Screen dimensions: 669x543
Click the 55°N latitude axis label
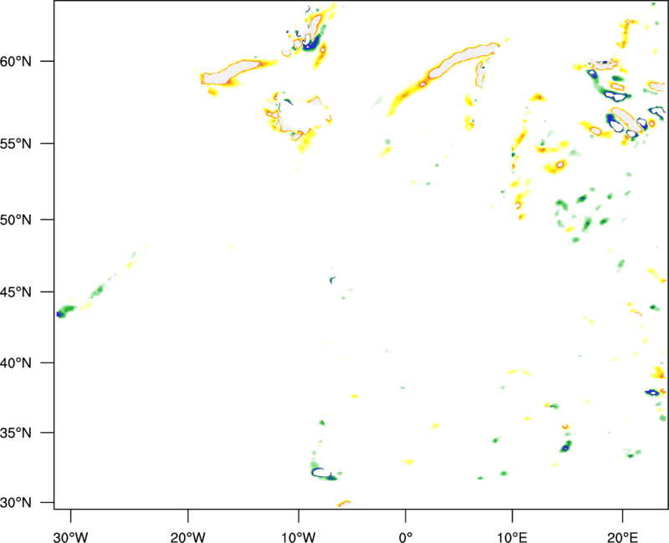[x=16, y=144]
